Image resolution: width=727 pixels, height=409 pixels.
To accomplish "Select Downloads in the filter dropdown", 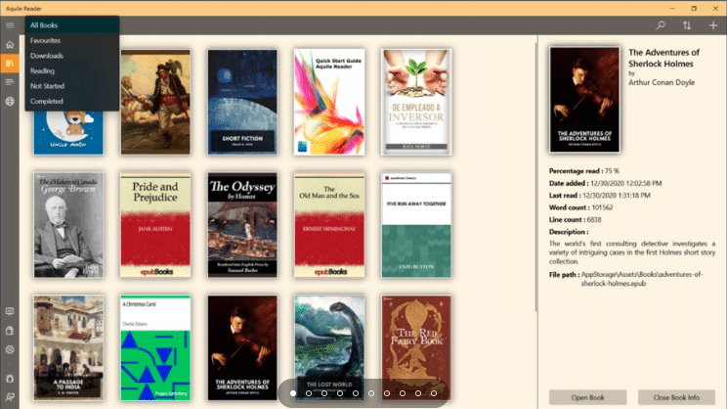I will (x=46, y=56).
